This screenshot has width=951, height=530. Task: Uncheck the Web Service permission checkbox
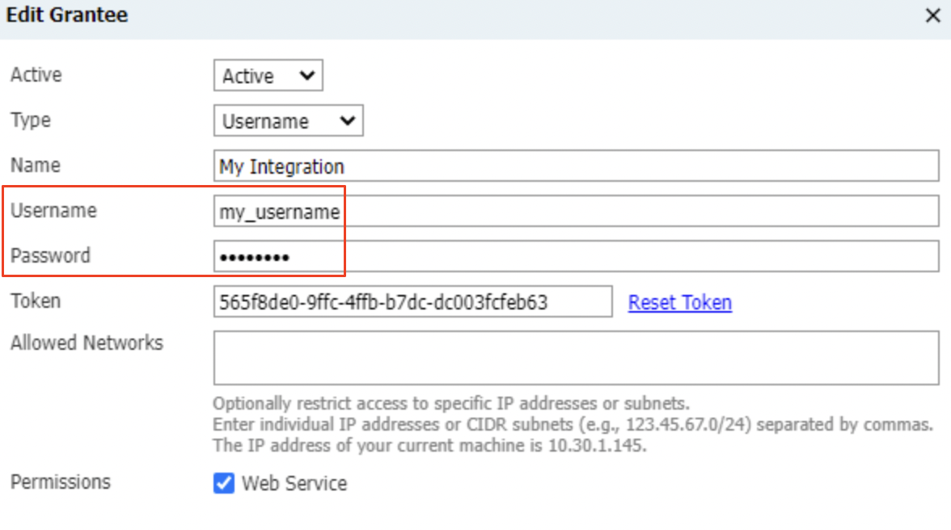tap(223, 483)
